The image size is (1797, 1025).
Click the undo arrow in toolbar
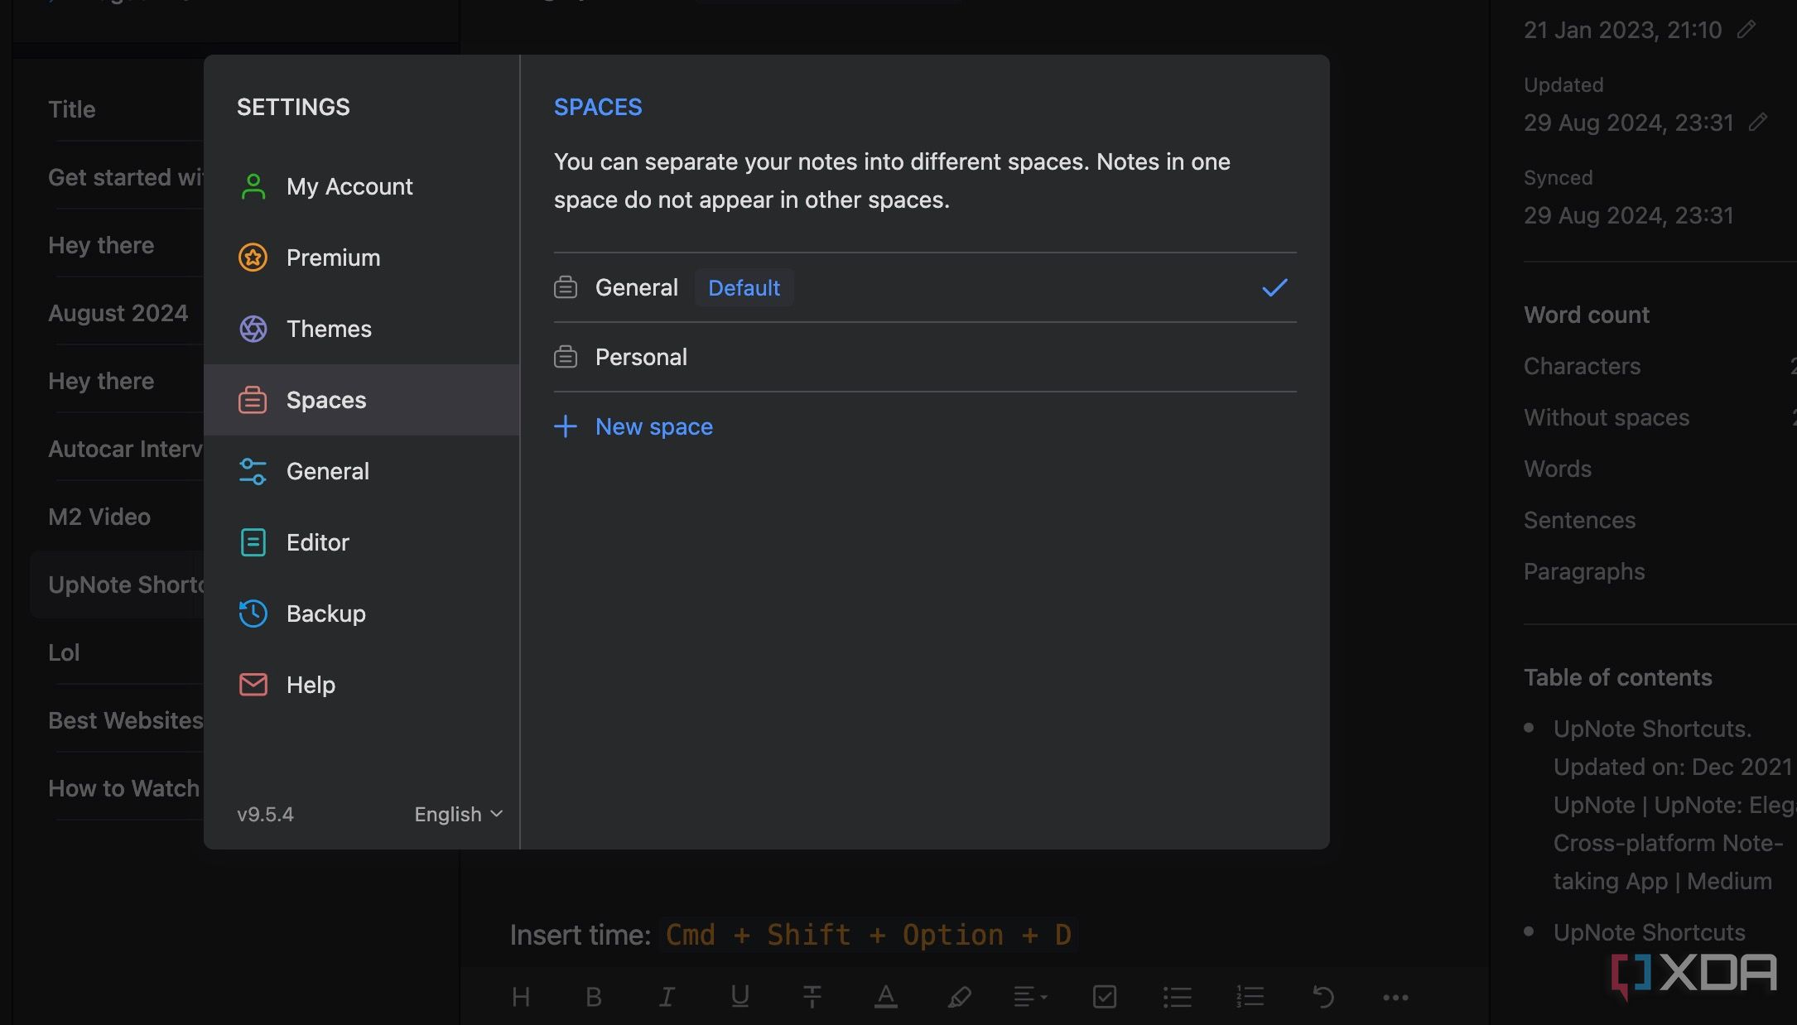1323,997
